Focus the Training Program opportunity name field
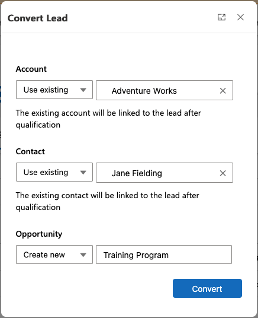 pyautogui.click(x=164, y=255)
